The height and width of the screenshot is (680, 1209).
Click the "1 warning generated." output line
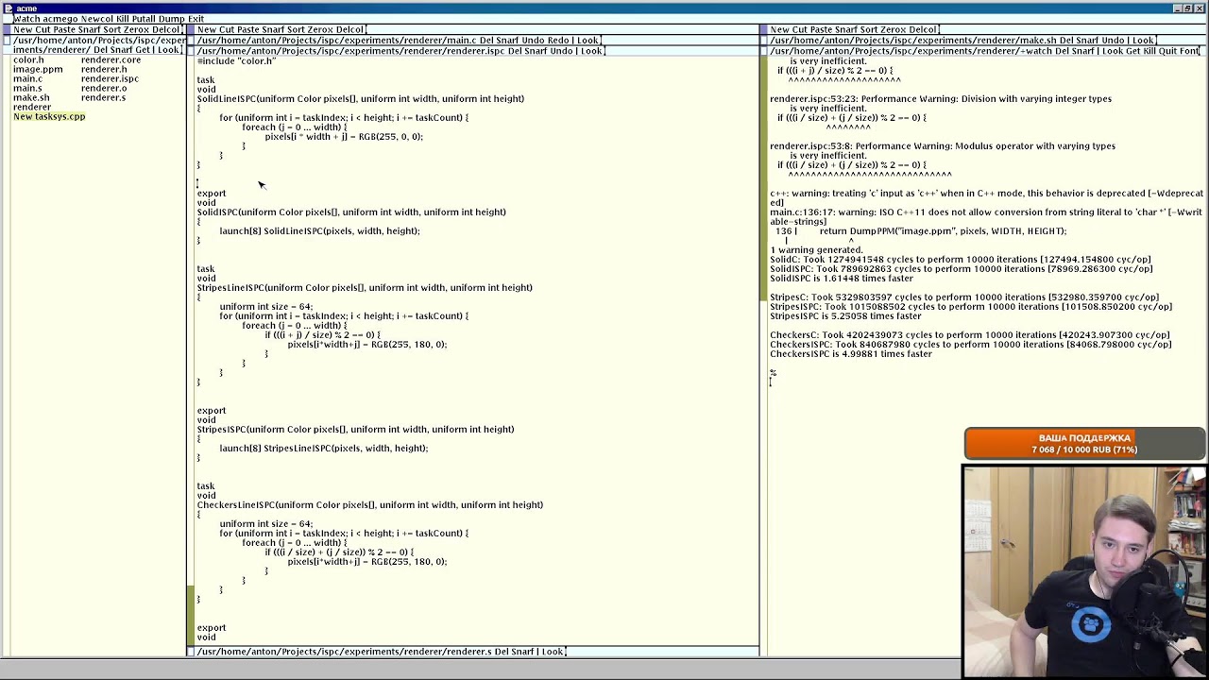coord(816,250)
